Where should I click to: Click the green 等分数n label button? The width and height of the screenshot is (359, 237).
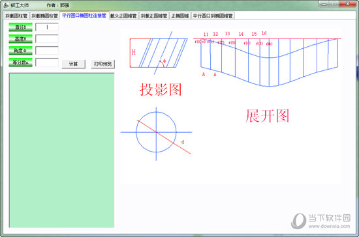pyautogui.click(x=21, y=62)
